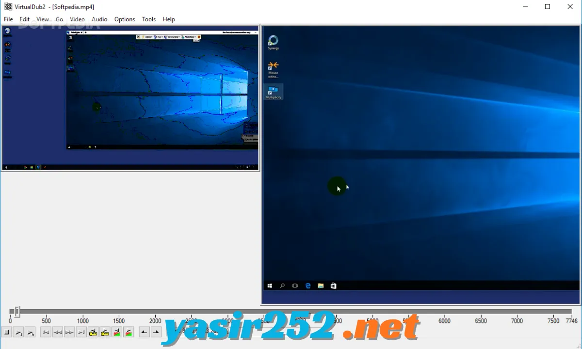
Task: Go to next keyframe key icon
Action: point(105,332)
